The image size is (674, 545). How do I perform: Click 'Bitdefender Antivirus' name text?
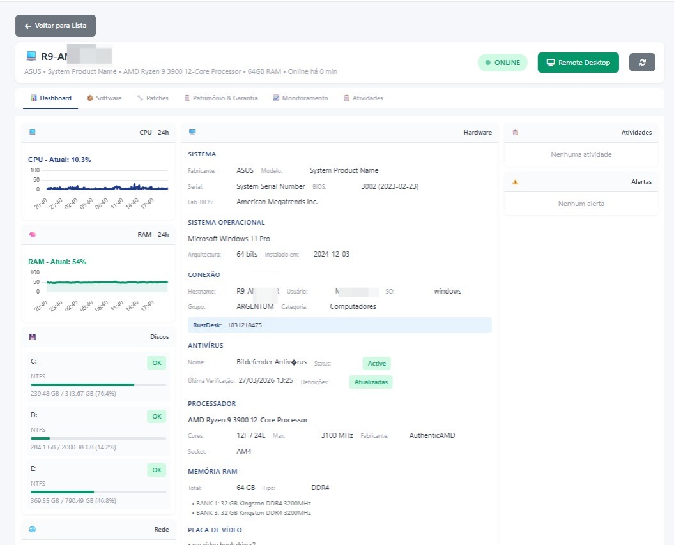coord(272,362)
